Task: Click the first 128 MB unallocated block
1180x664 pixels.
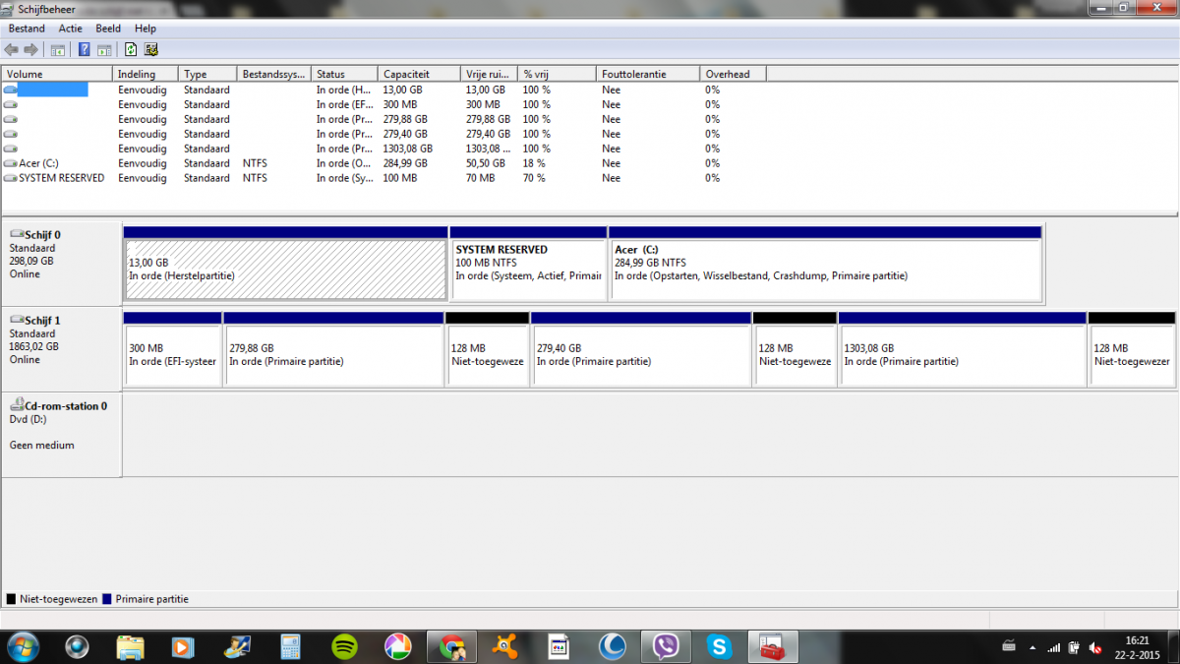Action: (487, 349)
